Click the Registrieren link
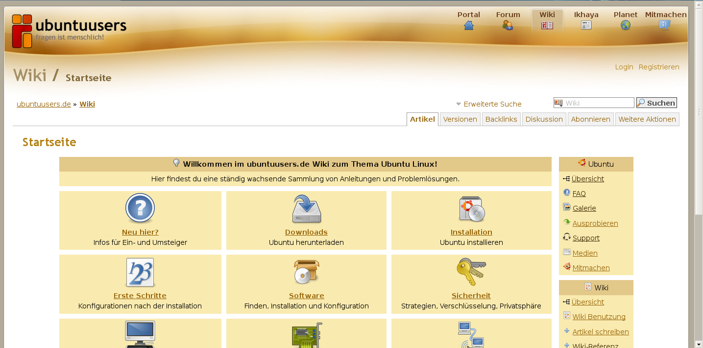 659,67
